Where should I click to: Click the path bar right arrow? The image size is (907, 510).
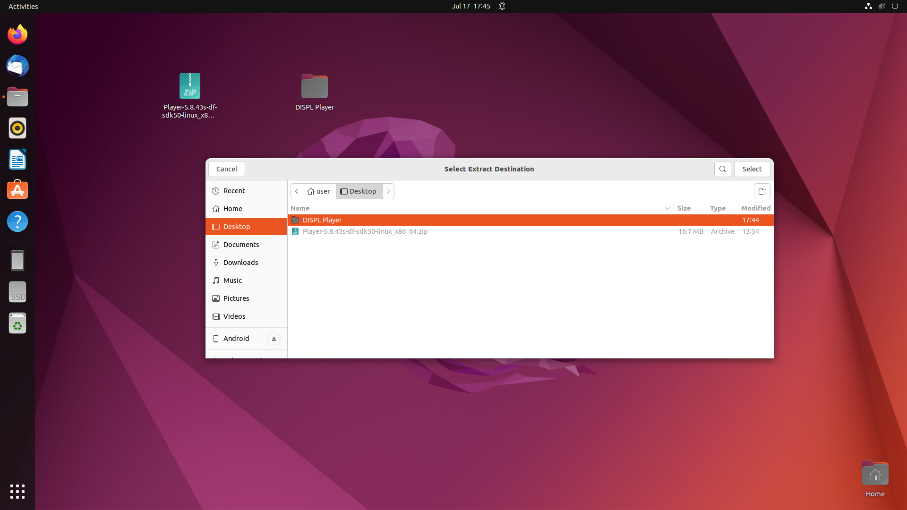388,191
